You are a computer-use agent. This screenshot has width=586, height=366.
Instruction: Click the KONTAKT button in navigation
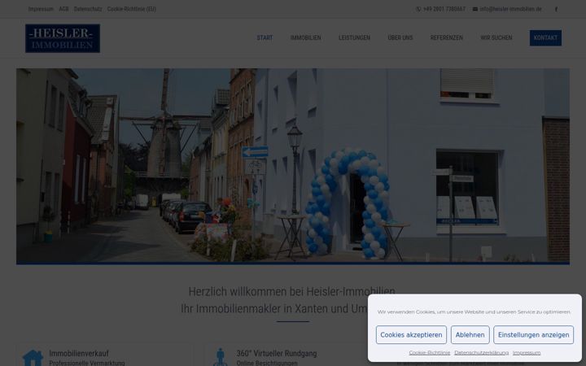click(545, 37)
